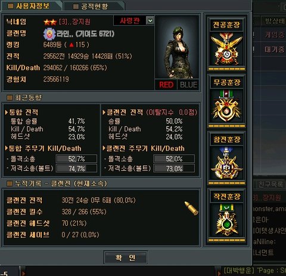Screen dimensions: 286x276
Task: Expand the 클랜전 전적 section triangle
Action: tap(104, 112)
